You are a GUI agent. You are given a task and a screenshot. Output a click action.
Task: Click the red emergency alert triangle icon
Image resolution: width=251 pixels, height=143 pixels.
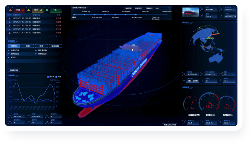coord(10,10)
